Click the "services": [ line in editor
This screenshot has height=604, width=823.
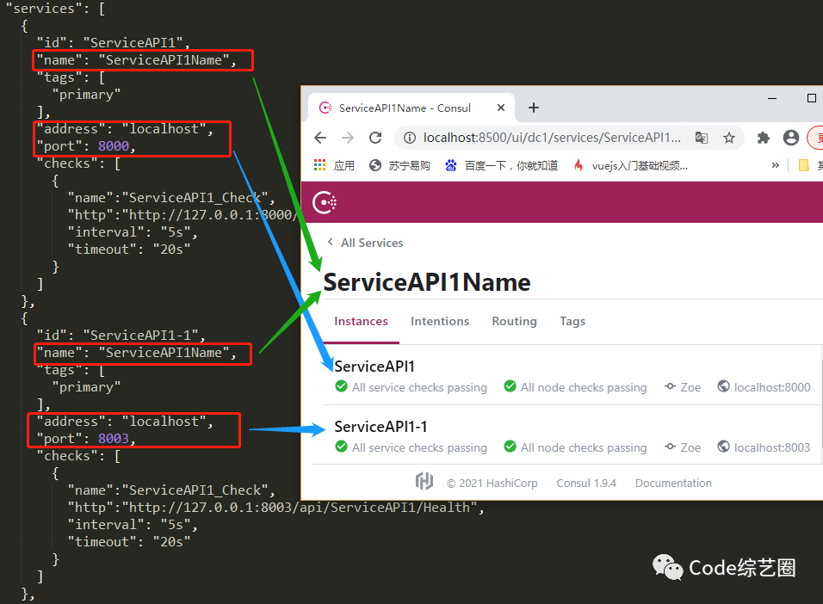(55, 9)
